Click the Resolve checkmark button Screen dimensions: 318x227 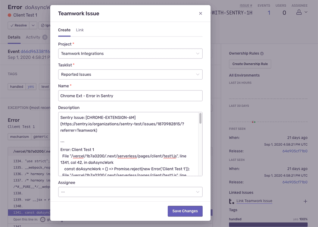pyautogui.click(x=19, y=25)
